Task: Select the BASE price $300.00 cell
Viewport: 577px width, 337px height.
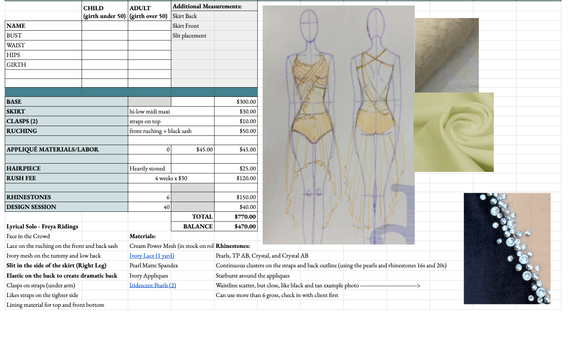Action: [236, 102]
